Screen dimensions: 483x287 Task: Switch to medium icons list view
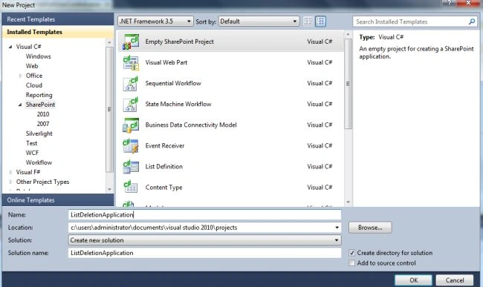point(321,22)
